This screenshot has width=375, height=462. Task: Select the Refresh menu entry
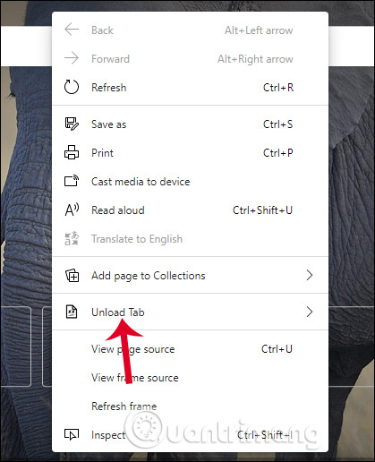191,88
